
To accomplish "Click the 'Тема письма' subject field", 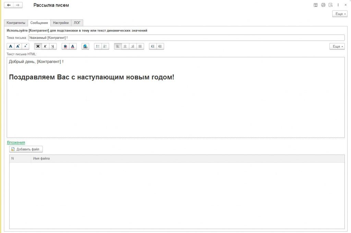I will pyautogui.click(x=186, y=38).
